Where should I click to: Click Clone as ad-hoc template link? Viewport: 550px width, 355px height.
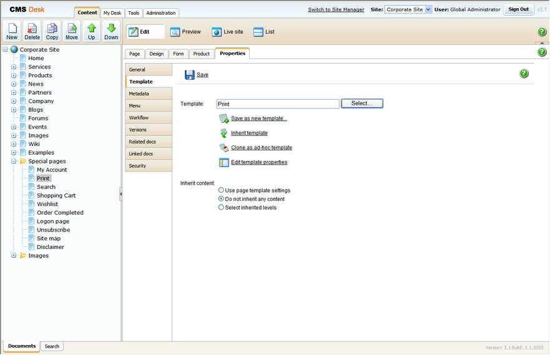coord(262,147)
